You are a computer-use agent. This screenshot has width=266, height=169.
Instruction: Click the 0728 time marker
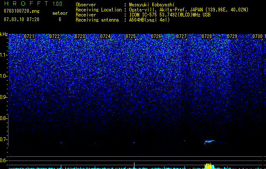pyautogui.click(x=207, y=36)
